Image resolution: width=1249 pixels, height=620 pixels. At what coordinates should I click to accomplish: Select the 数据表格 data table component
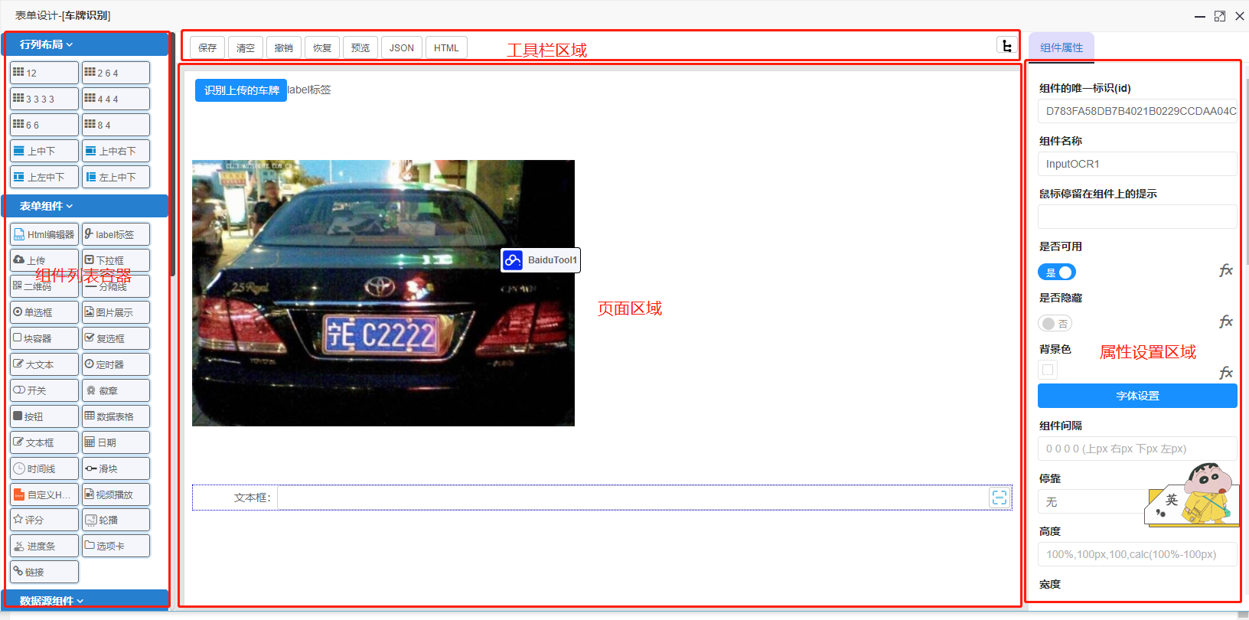pos(116,416)
